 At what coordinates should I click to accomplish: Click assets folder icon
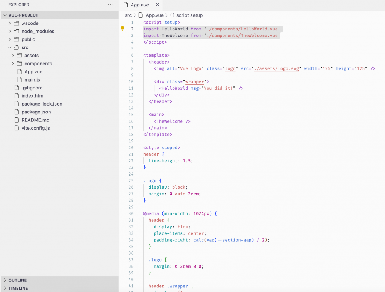pyautogui.click(x=20, y=56)
